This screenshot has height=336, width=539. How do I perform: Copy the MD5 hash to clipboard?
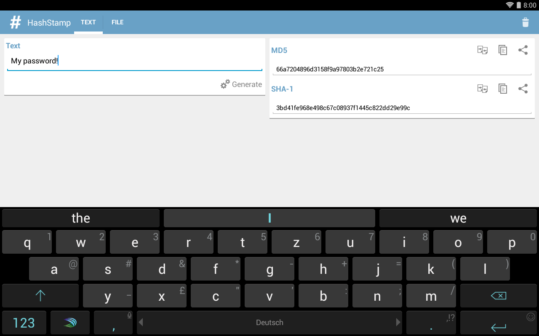click(x=503, y=50)
